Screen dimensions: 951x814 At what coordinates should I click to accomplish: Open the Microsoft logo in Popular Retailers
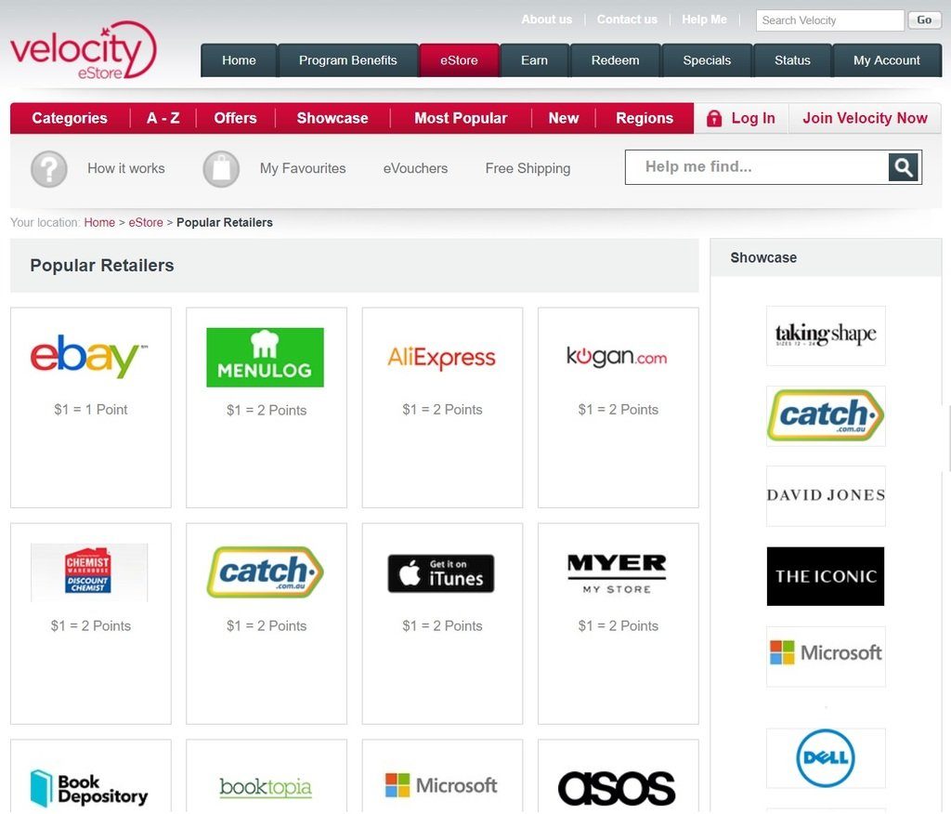click(x=441, y=785)
